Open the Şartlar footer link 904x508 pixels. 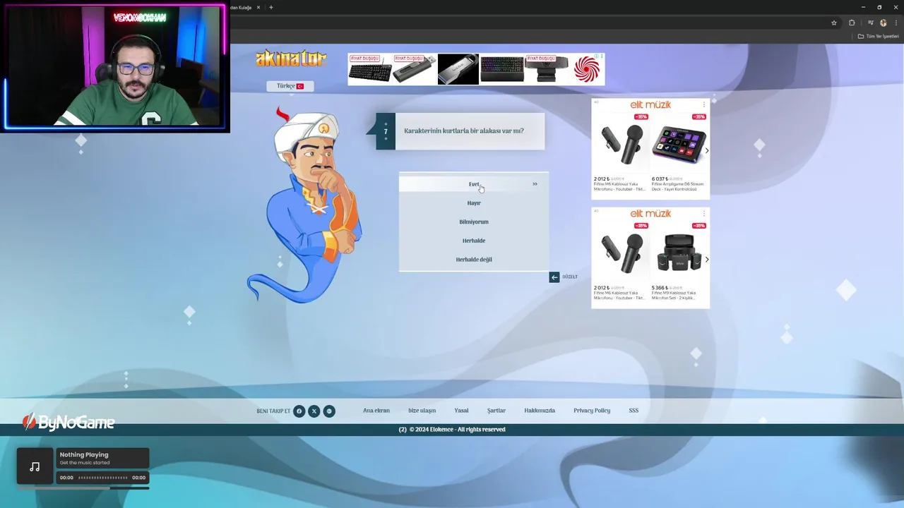[x=496, y=411]
